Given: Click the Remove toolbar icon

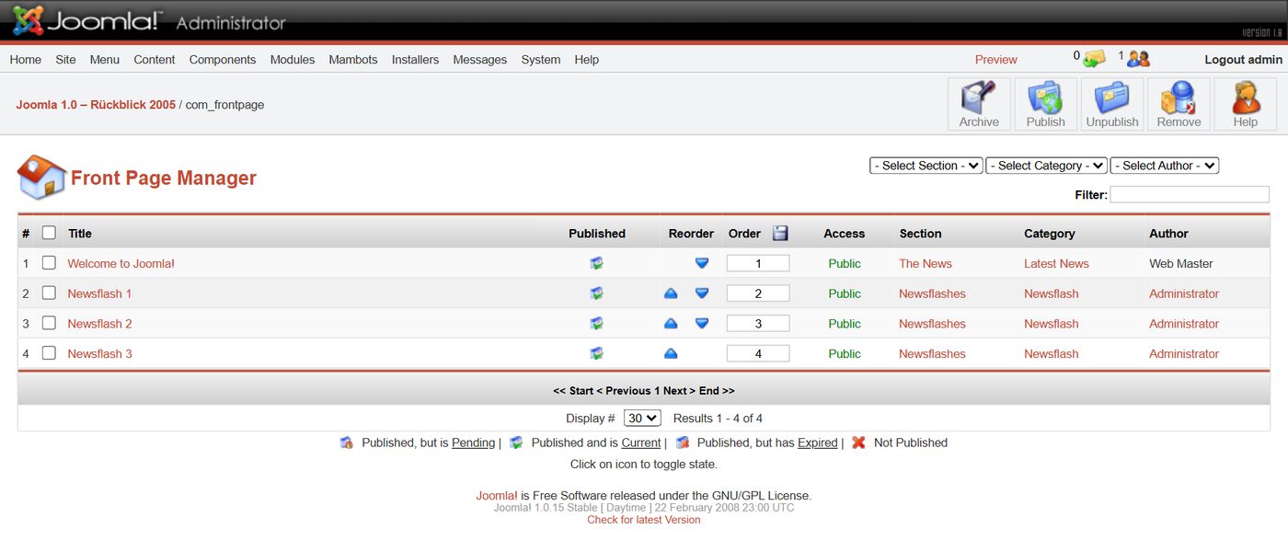Looking at the screenshot, I should tap(1179, 104).
